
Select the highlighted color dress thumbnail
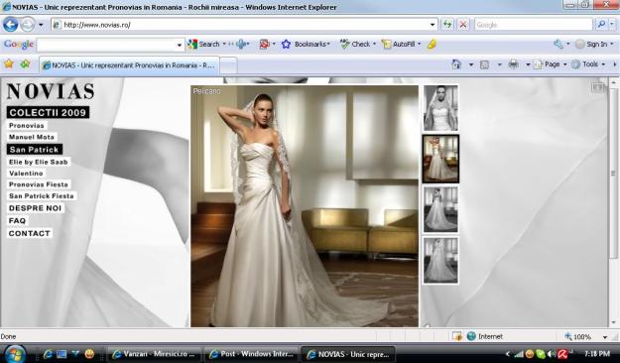440,159
